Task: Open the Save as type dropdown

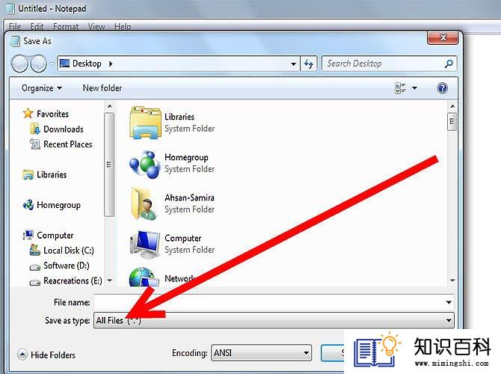Action: (x=274, y=320)
